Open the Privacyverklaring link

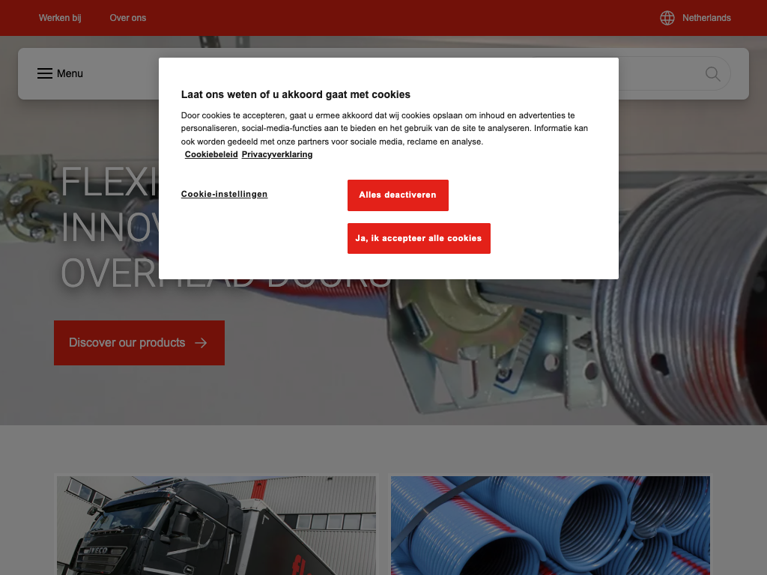277,154
